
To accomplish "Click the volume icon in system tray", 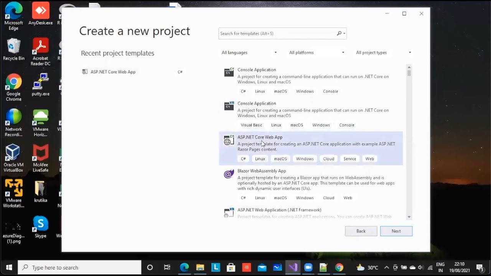I will [421, 268].
